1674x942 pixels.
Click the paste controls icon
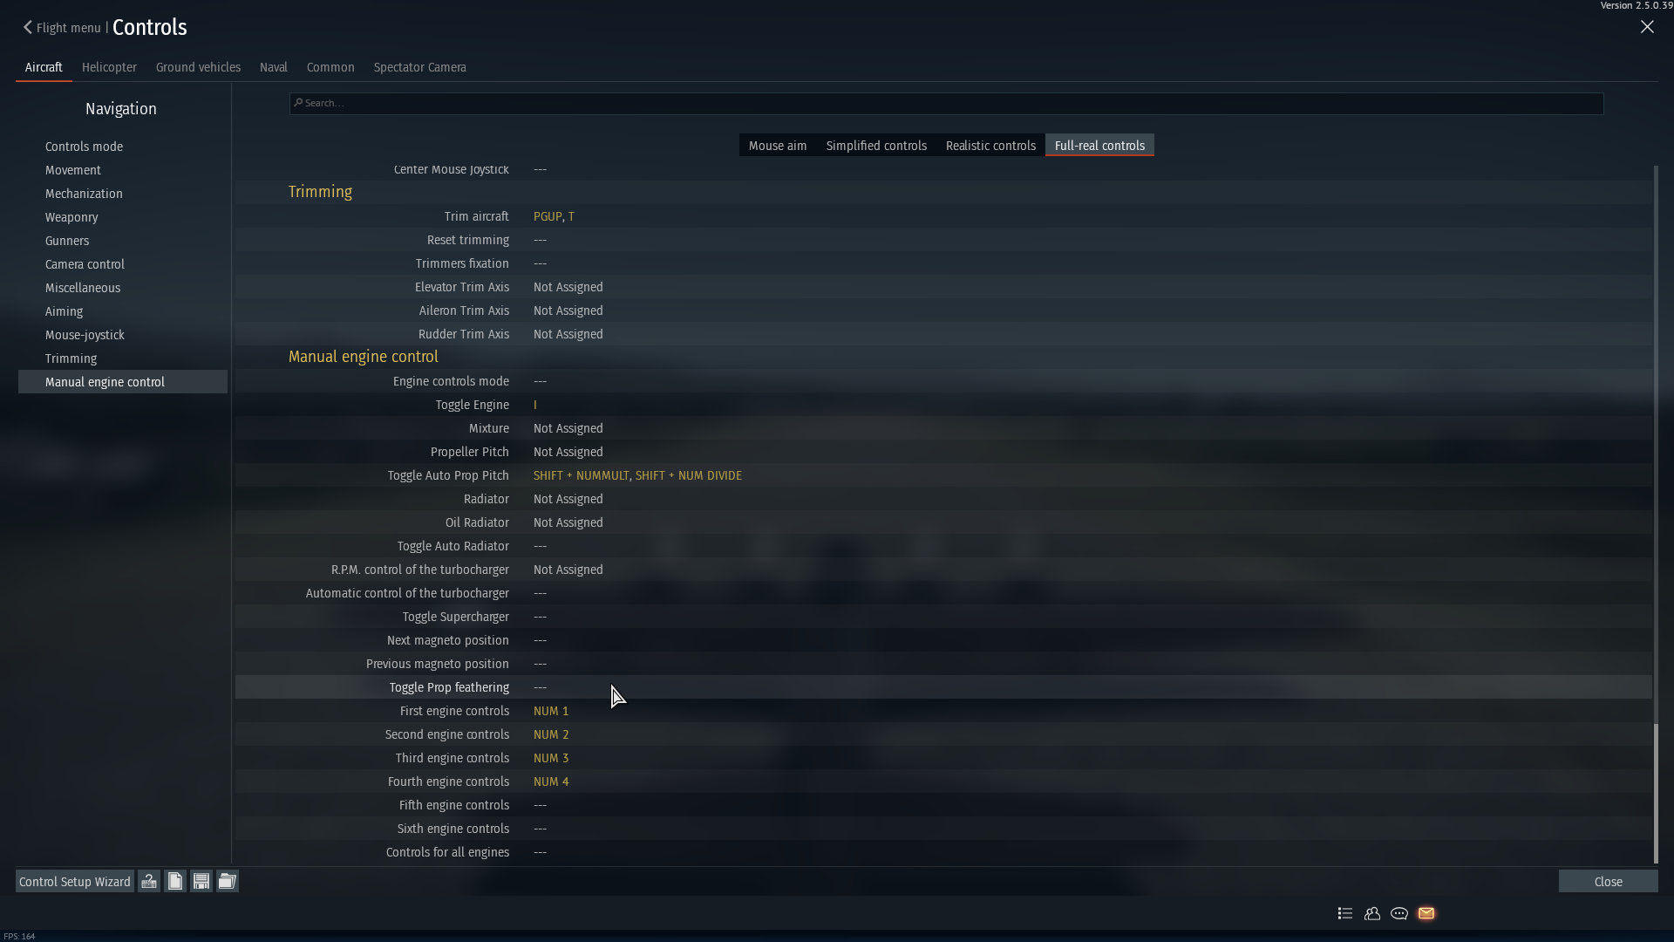click(174, 881)
